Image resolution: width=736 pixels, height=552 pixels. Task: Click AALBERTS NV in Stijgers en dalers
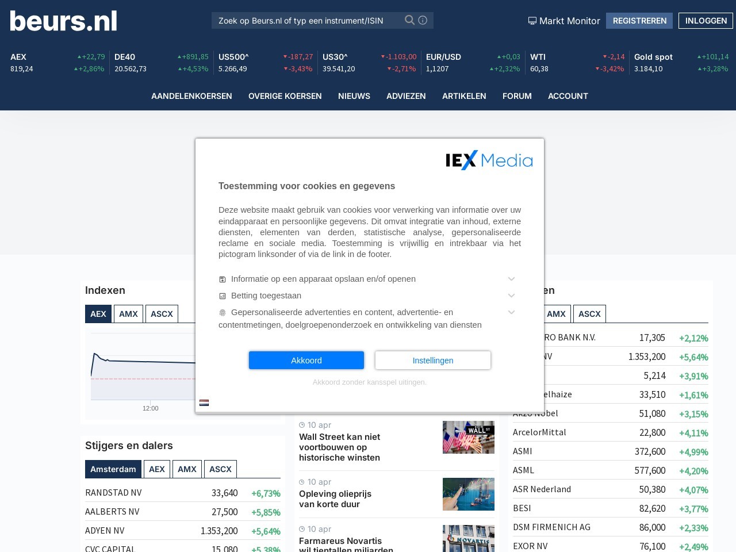point(112,512)
